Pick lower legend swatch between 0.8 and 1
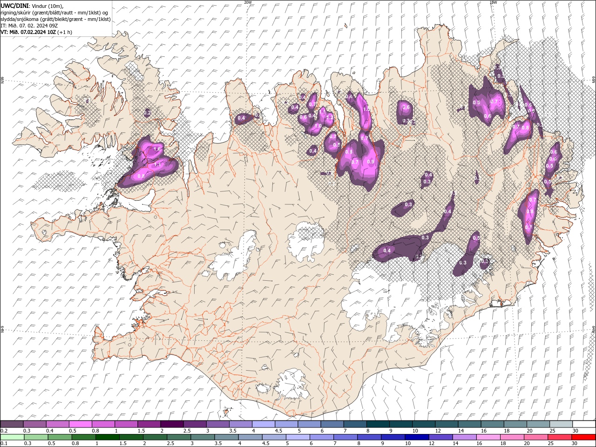The width and height of the screenshot is (596, 447). tap(83, 437)
